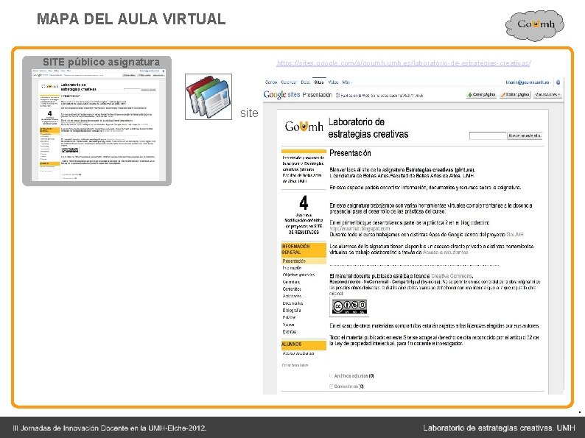Open the blogspot URL link in the text
The height and width of the screenshot is (438, 585).
point(360,228)
